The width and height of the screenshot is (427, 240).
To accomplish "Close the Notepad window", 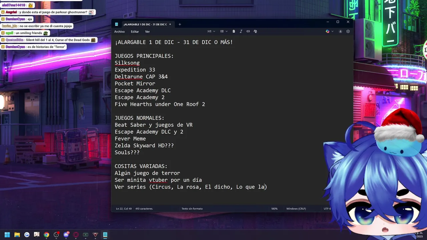I will coord(348,22).
